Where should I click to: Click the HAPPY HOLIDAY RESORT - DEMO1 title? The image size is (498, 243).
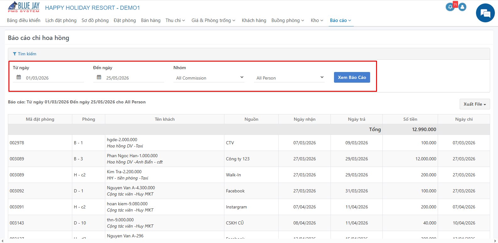click(92, 8)
